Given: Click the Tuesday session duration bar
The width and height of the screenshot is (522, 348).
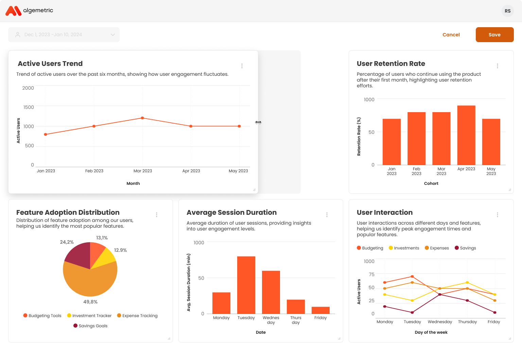Looking at the screenshot, I should (246, 285).
